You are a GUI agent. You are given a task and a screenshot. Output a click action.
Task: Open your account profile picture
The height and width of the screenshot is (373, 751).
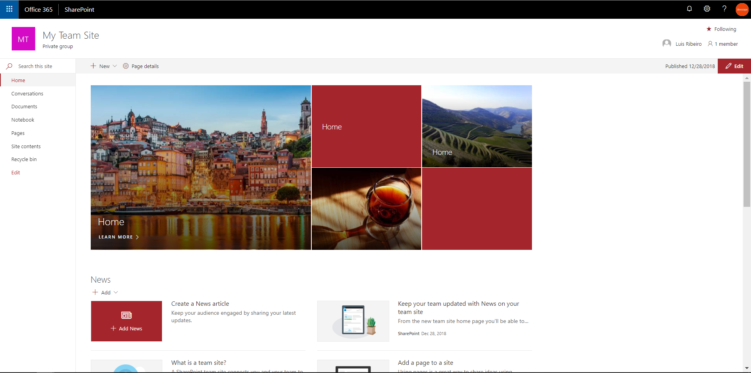742,9
